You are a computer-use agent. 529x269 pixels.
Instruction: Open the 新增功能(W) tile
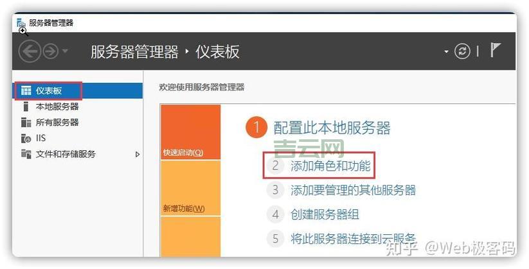click(191, 188)
